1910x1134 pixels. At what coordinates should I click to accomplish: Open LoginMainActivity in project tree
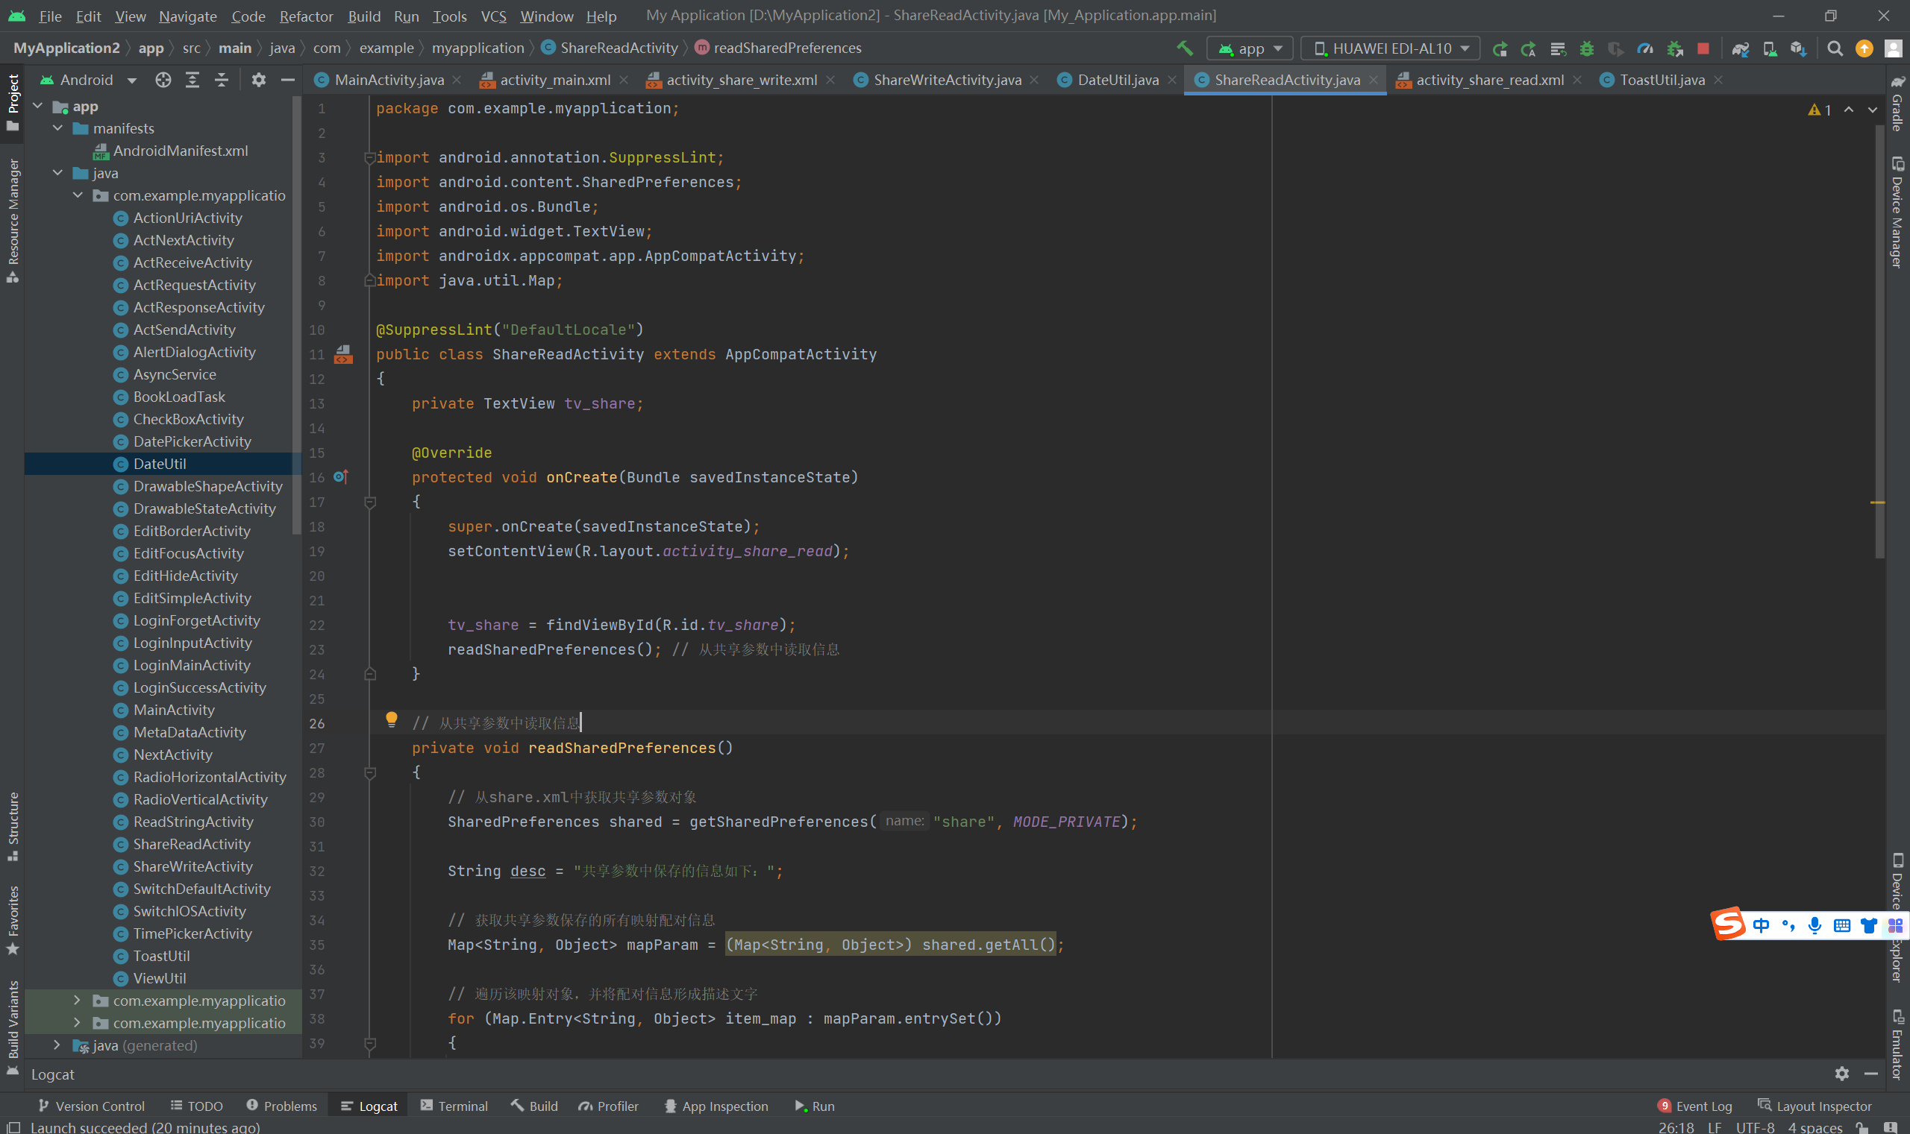tap(191, 665)
